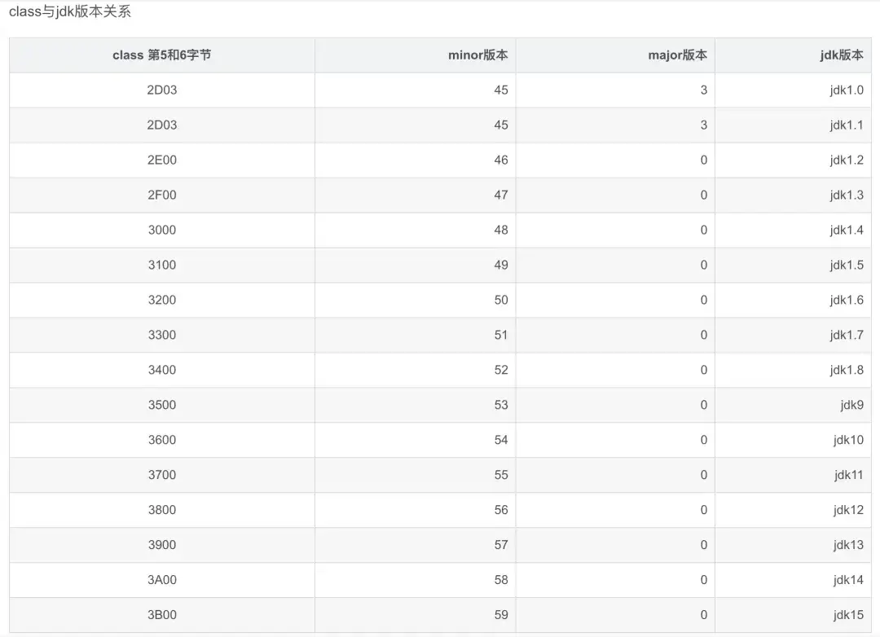
Task: Click the '3B00' byte value
Action: (161, 615)
